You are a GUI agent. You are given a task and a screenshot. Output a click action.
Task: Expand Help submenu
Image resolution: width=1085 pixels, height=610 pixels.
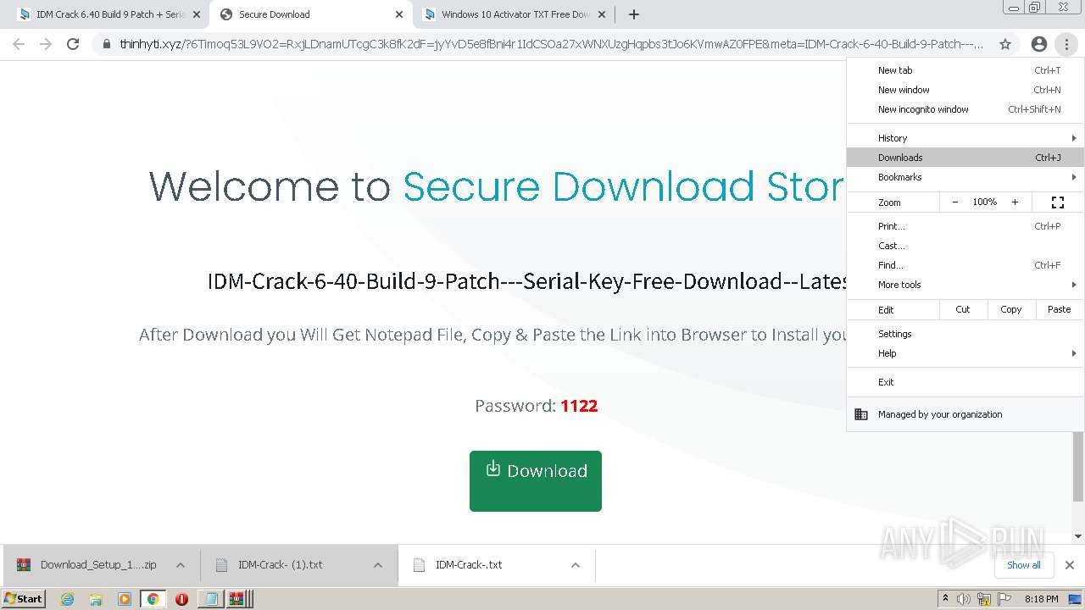[x=965, y=353]
